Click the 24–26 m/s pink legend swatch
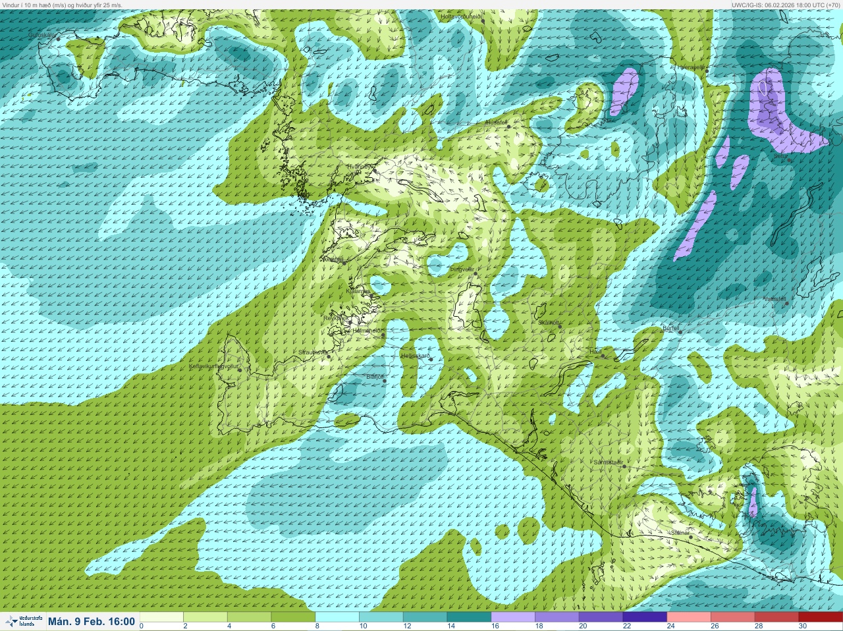The image size is (843, 631). [x=689, y=617]
